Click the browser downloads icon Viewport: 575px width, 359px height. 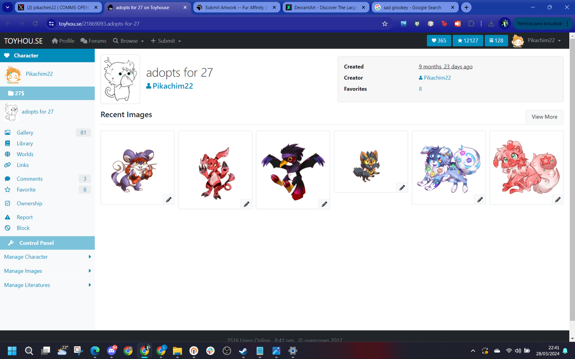point(491,24)
